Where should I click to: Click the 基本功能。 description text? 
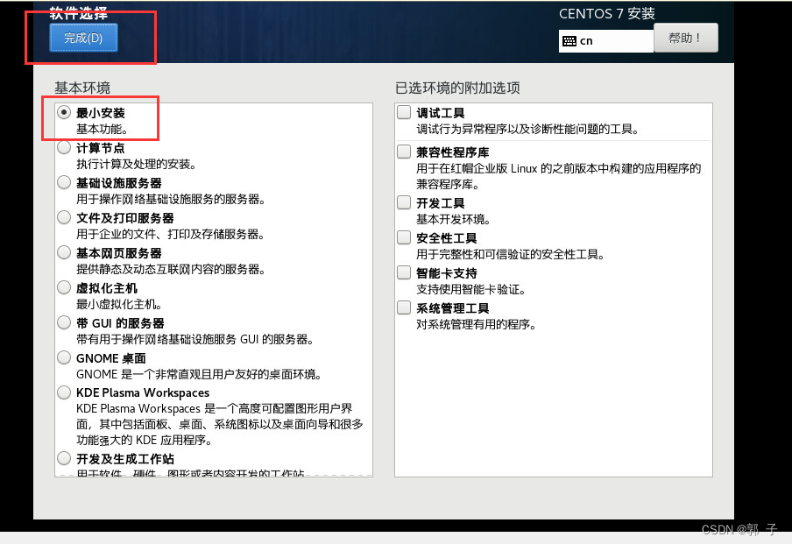click(x=102, y=130)
